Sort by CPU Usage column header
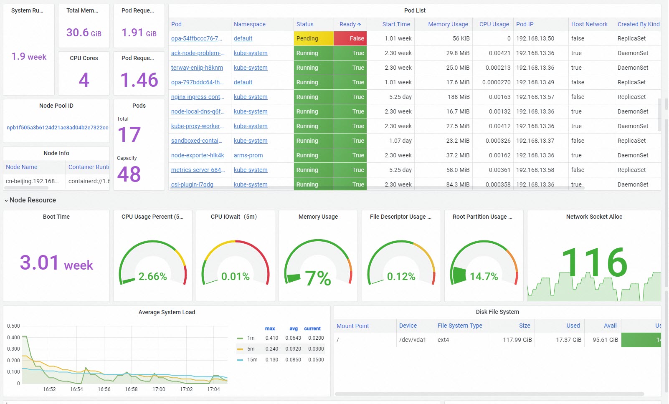This screenshot has width=669, height=404. click(494, 24)
